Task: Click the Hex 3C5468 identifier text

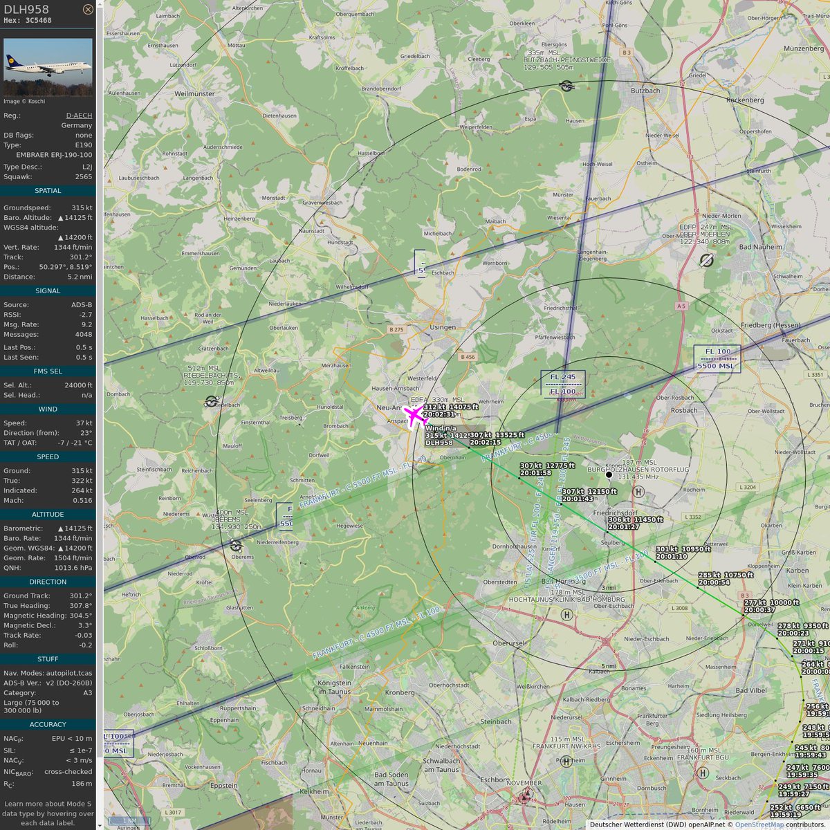Action: pyautogui.click(x=28, y=21)
